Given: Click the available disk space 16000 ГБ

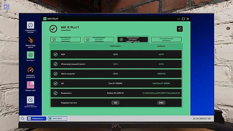Looking at the screenshot, I should 161,74.
